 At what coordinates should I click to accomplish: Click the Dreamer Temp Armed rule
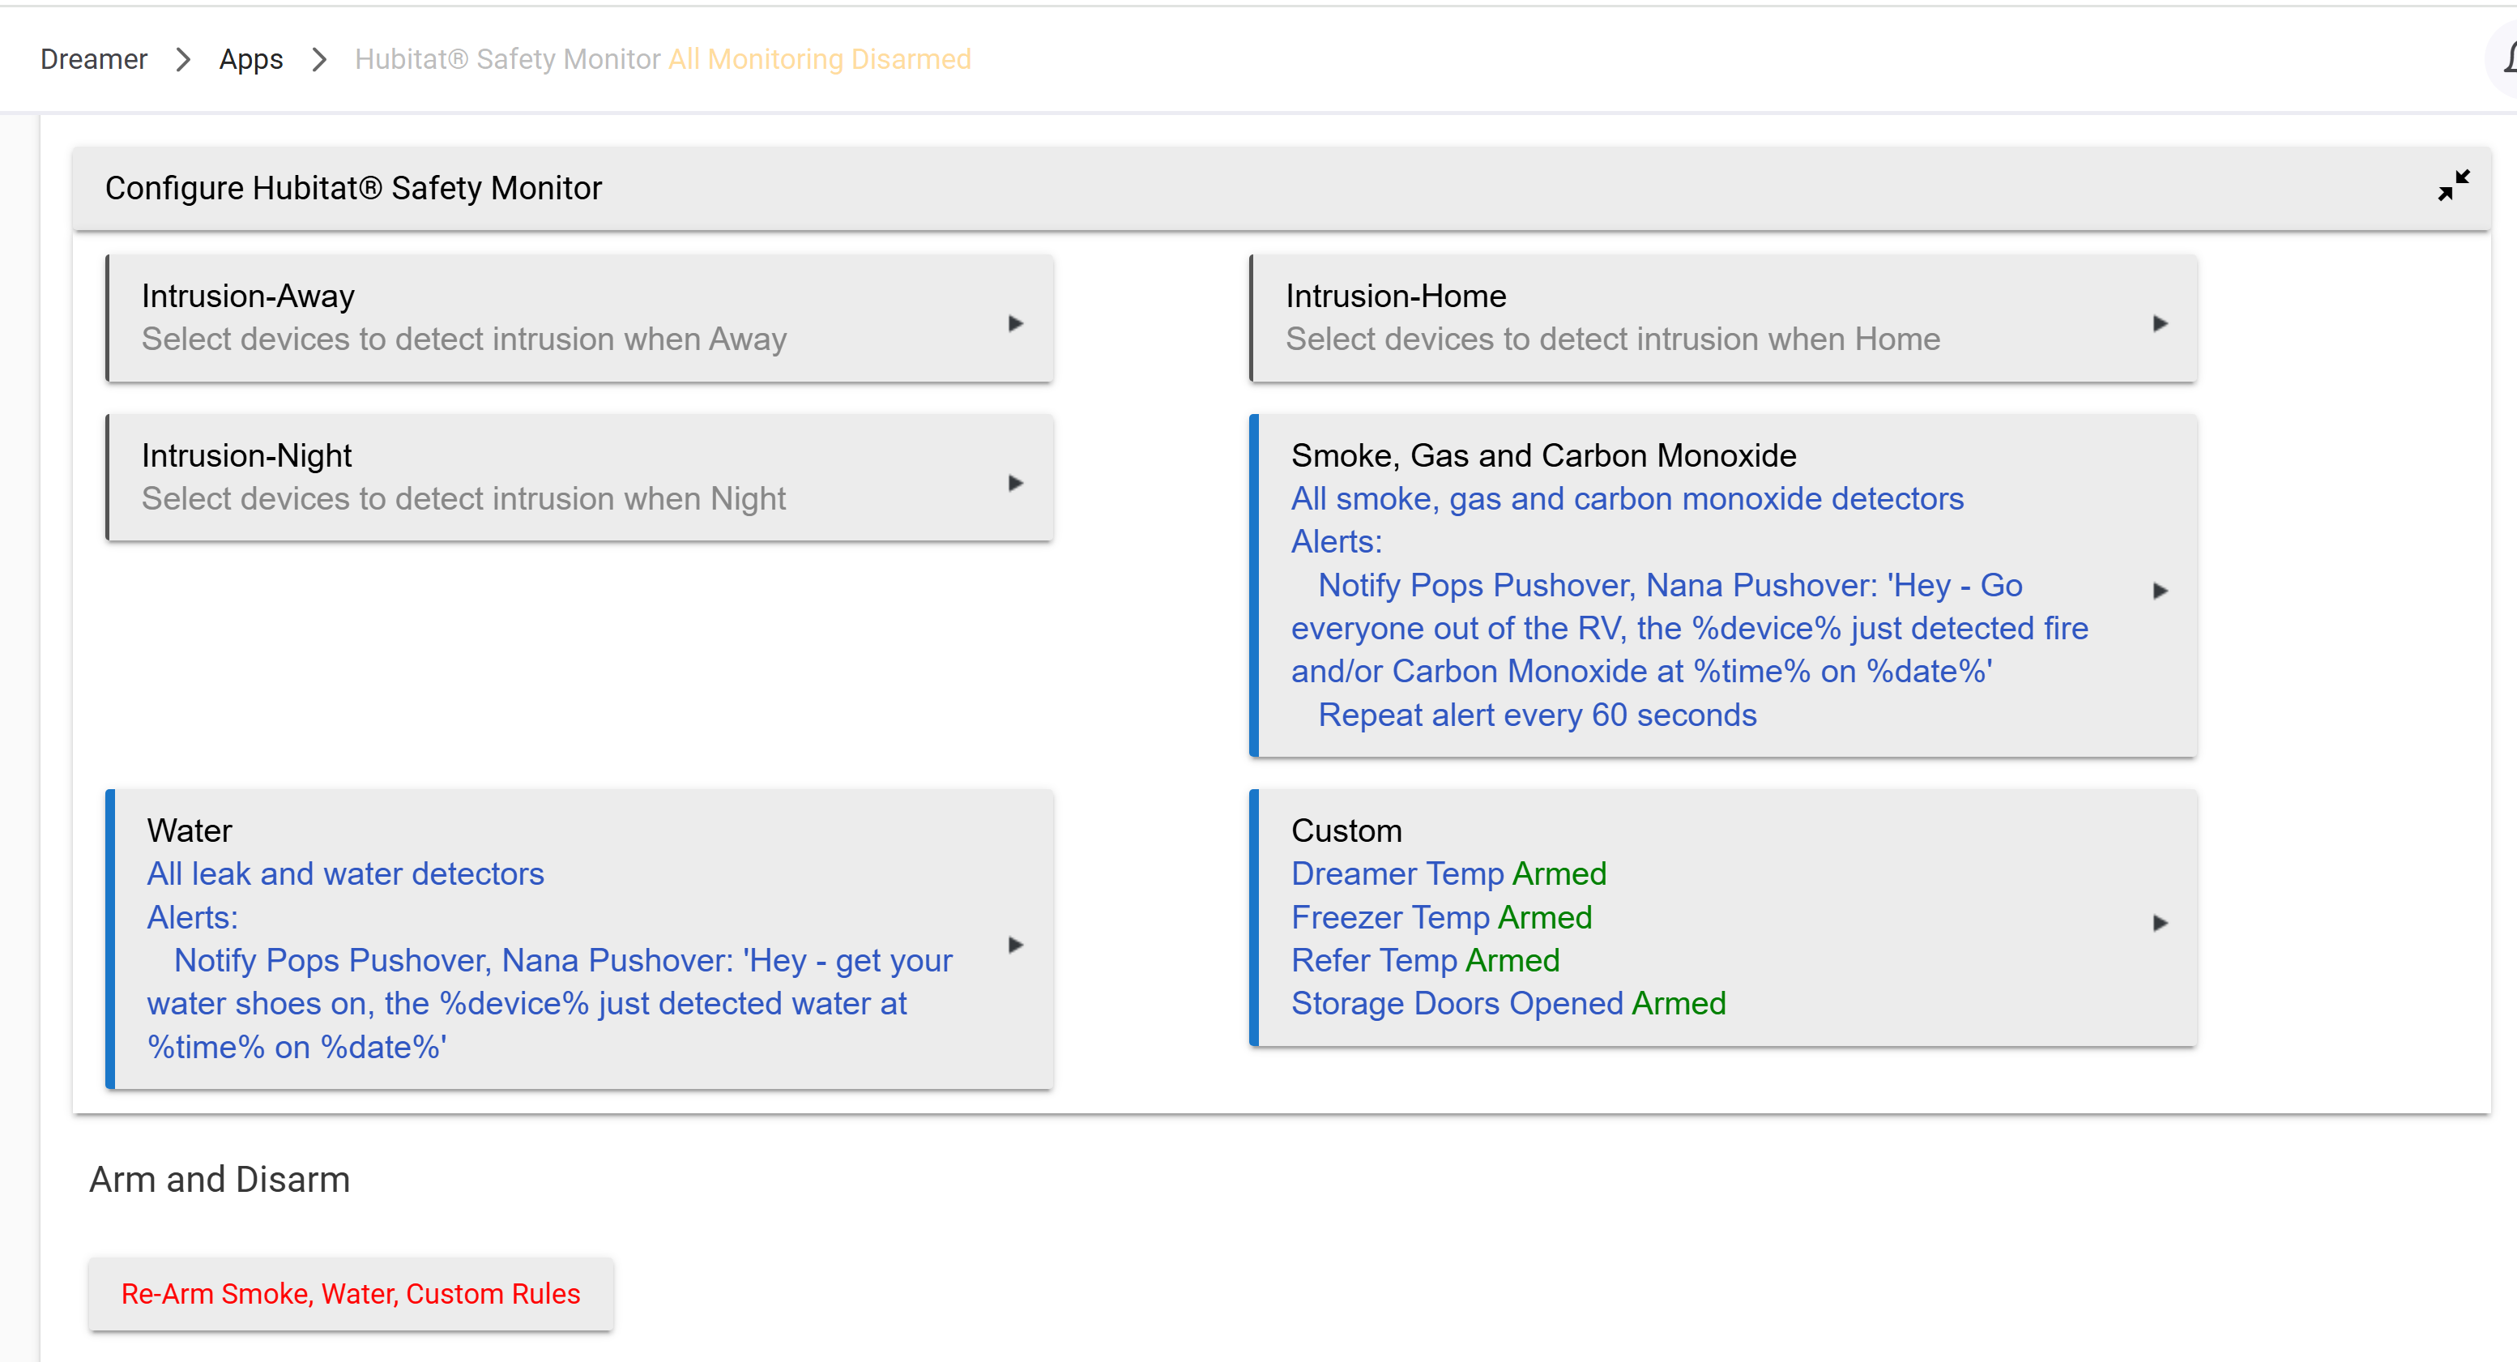(x=1448, y=873)
